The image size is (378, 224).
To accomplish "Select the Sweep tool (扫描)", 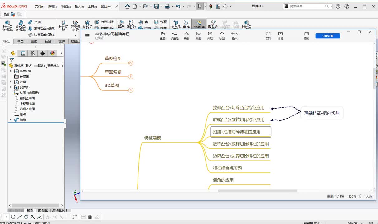I will (35, 22).
